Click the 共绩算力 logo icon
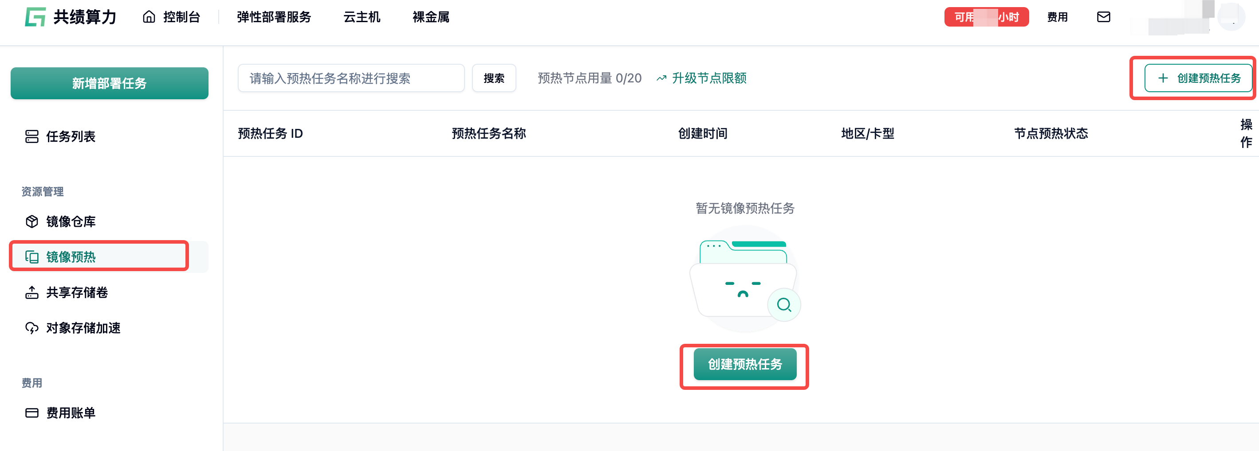This screenshot has width=1259, height=451. [x=35, y=17]
